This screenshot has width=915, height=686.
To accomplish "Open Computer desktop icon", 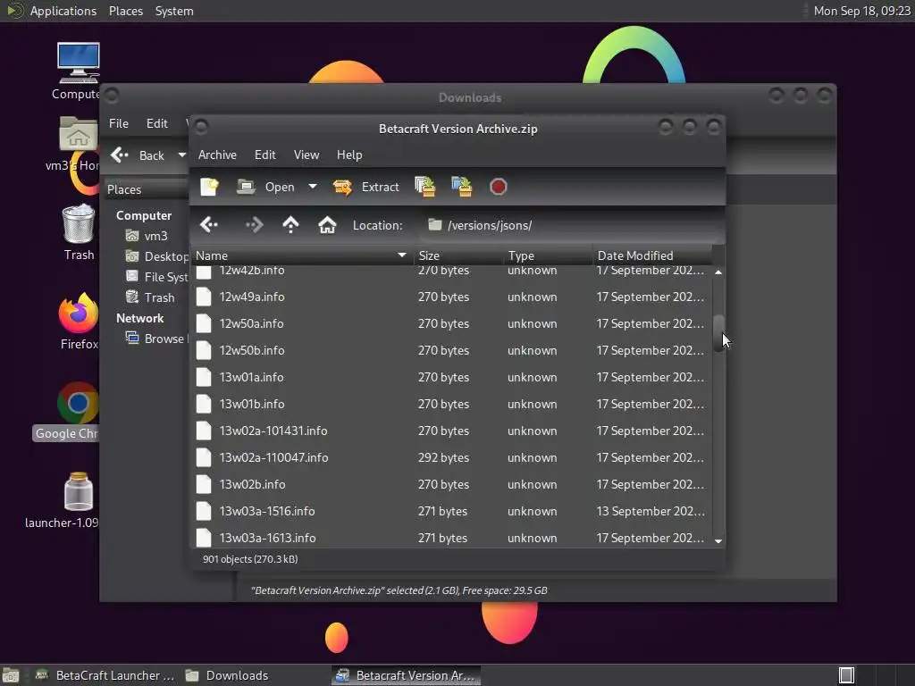I will (78, 71).
